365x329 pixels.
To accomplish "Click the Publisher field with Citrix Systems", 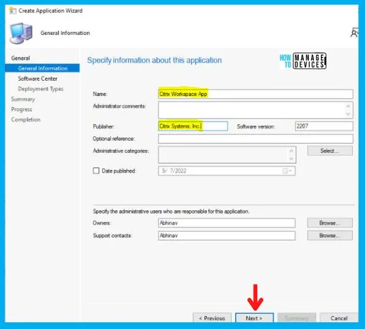I will [x=193, y=126].
